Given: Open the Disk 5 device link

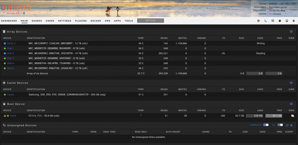Looking at the screenshot, I should coord(10,68).
